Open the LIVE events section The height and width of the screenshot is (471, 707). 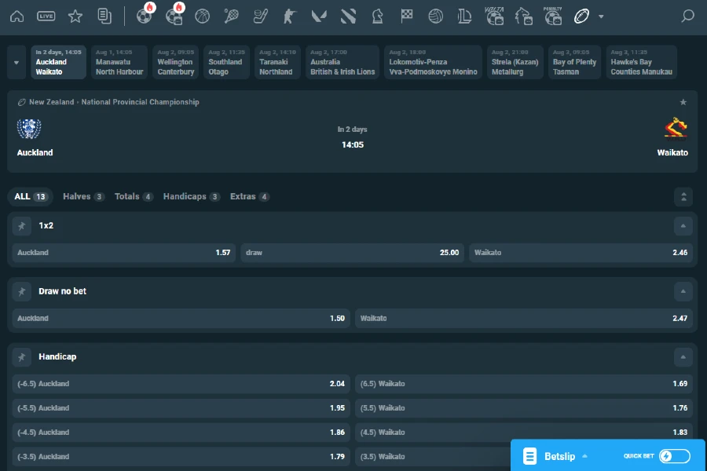pos(46,16)
